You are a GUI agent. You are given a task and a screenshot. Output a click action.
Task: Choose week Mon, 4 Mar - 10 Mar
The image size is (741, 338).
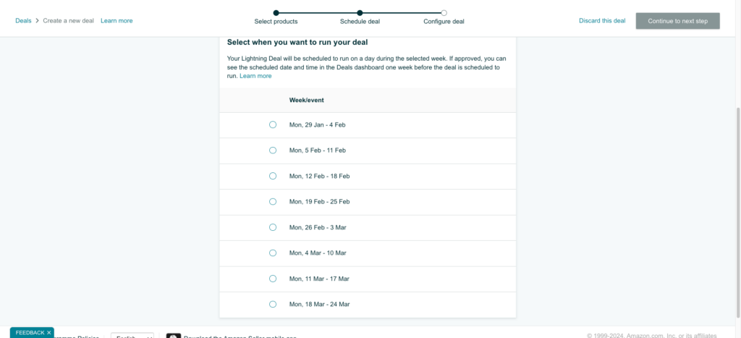coord(273,253)
